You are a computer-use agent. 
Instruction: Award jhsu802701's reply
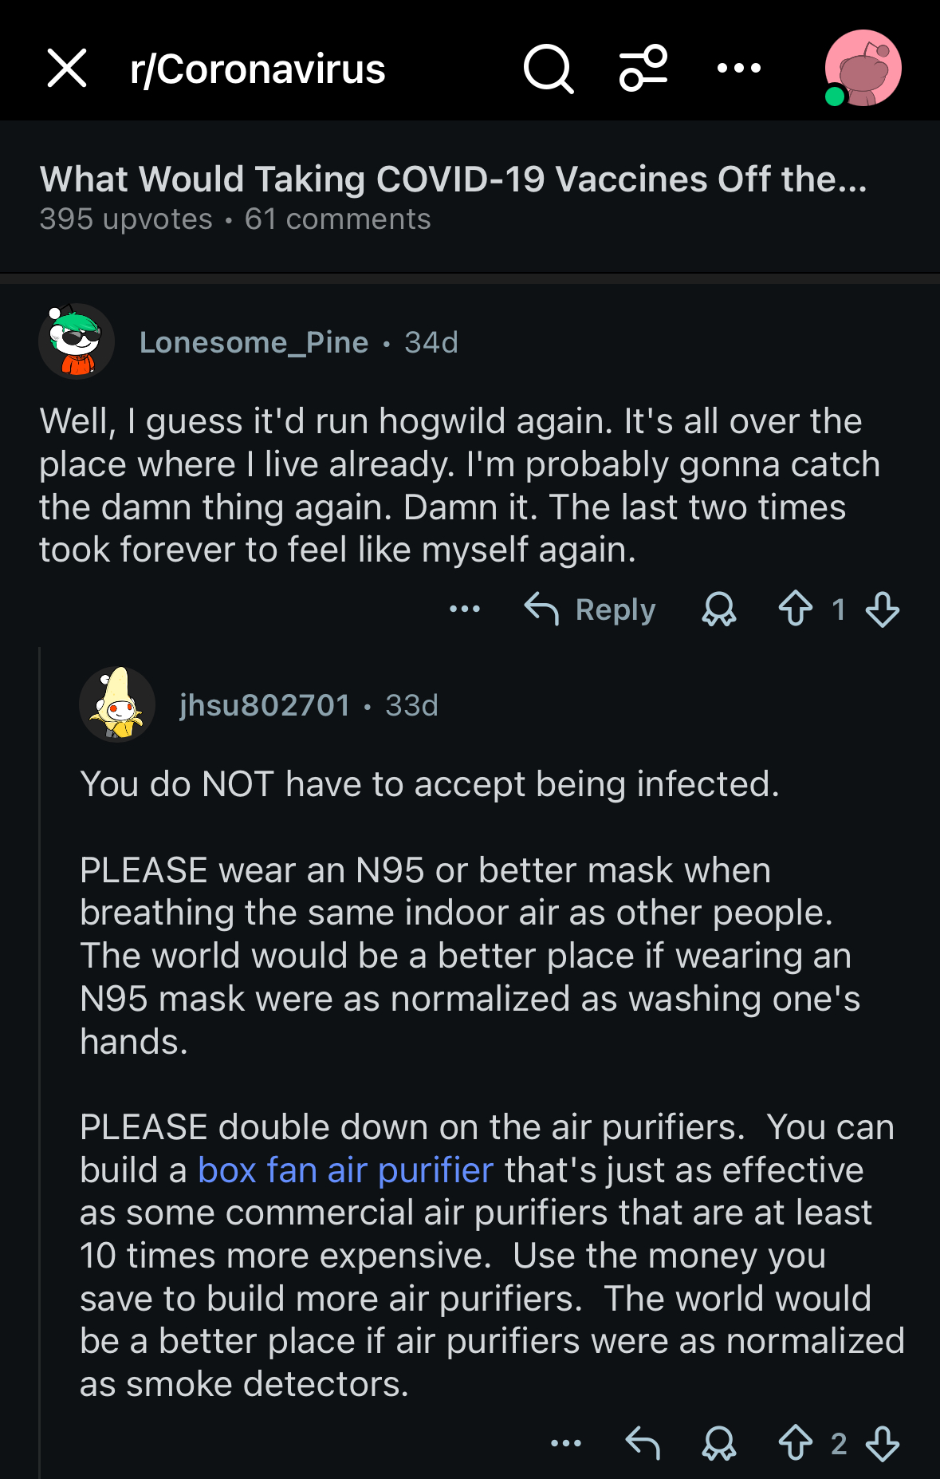pos(718,1443)
